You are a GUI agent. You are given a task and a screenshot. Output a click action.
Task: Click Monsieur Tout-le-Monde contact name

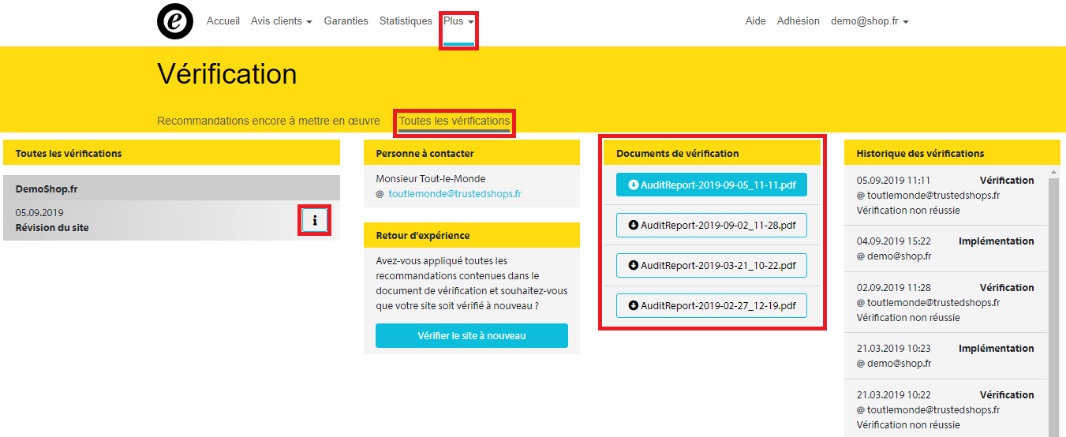pyautogui.click(x=431, y=178)
